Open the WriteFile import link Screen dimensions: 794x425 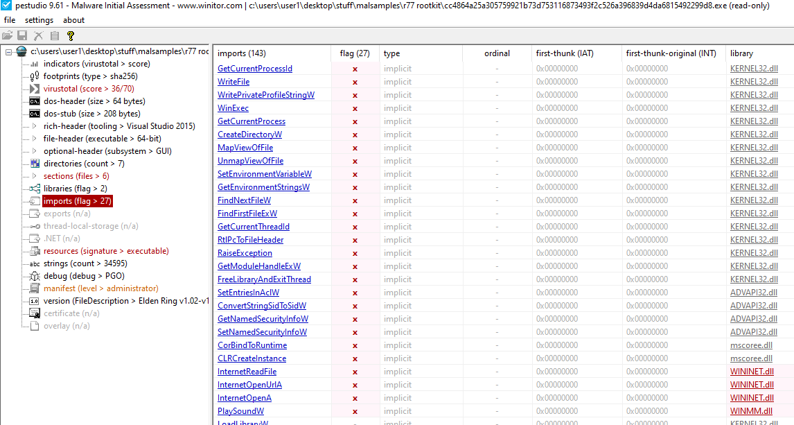coord(233,82)
